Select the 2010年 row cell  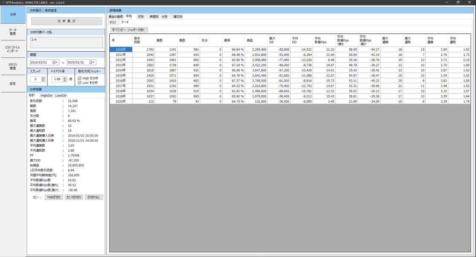[x=121, y=49]
